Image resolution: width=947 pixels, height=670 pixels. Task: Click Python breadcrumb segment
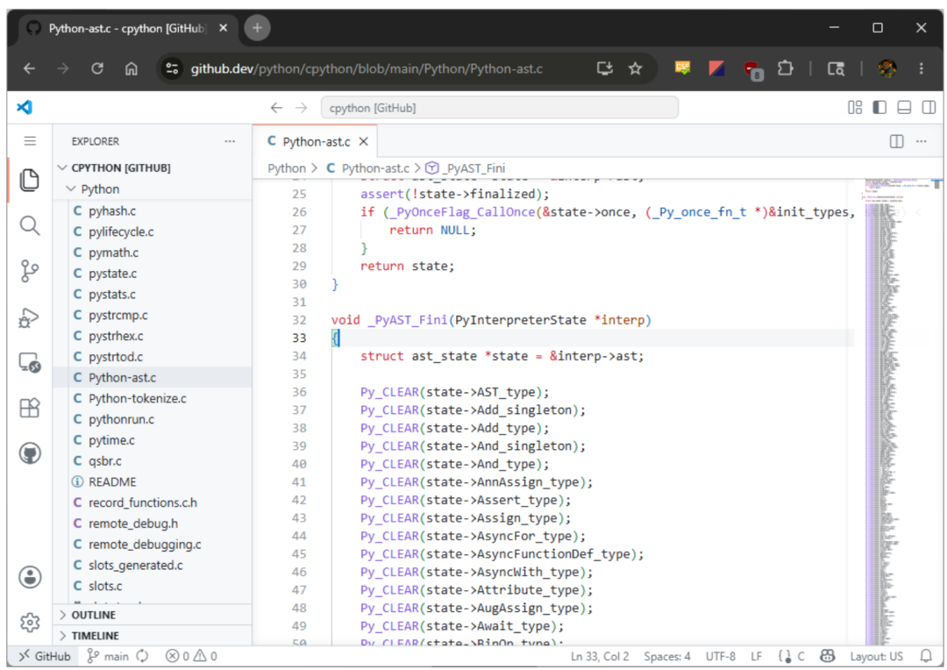coord(286,168)
